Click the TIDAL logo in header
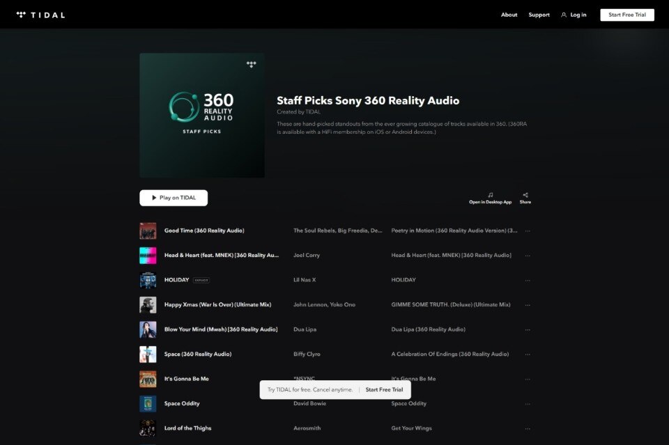Screen dimensions: 669x445 40,15
